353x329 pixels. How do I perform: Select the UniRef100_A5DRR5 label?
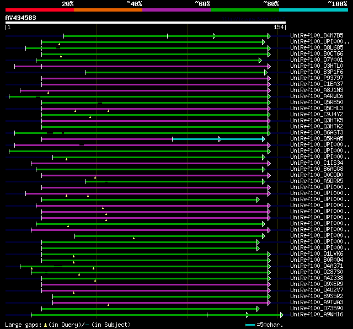pos(317,181)
